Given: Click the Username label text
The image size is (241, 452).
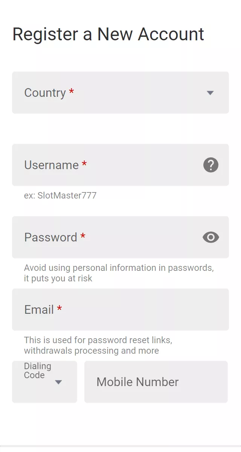Looking at the screenshot, I should click(51, 165).
